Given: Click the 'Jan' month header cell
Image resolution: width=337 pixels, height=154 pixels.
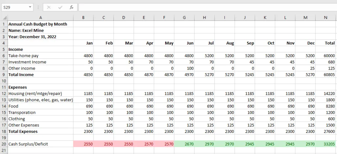Looking at the screenshot, I should (x=83, y=43).
